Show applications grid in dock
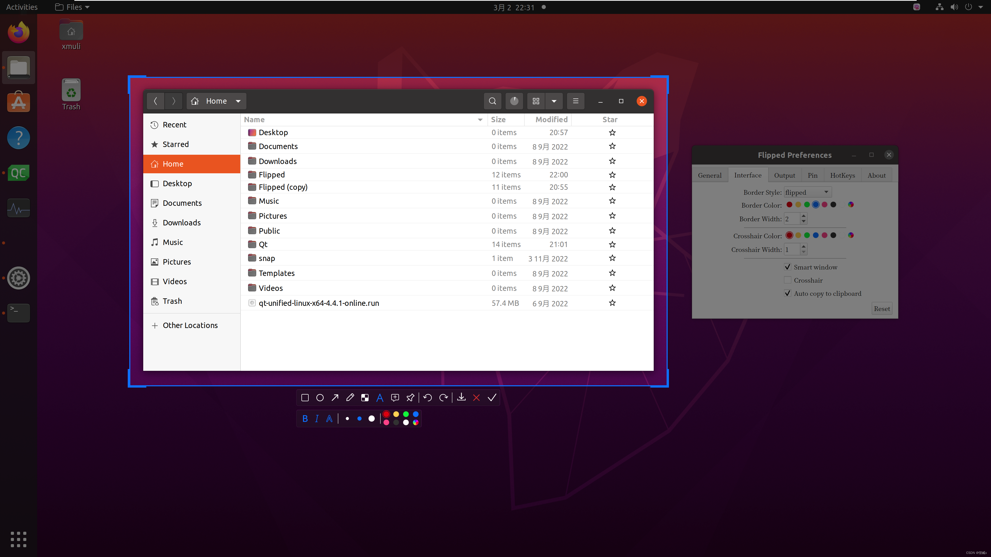 tap(18, 539)
